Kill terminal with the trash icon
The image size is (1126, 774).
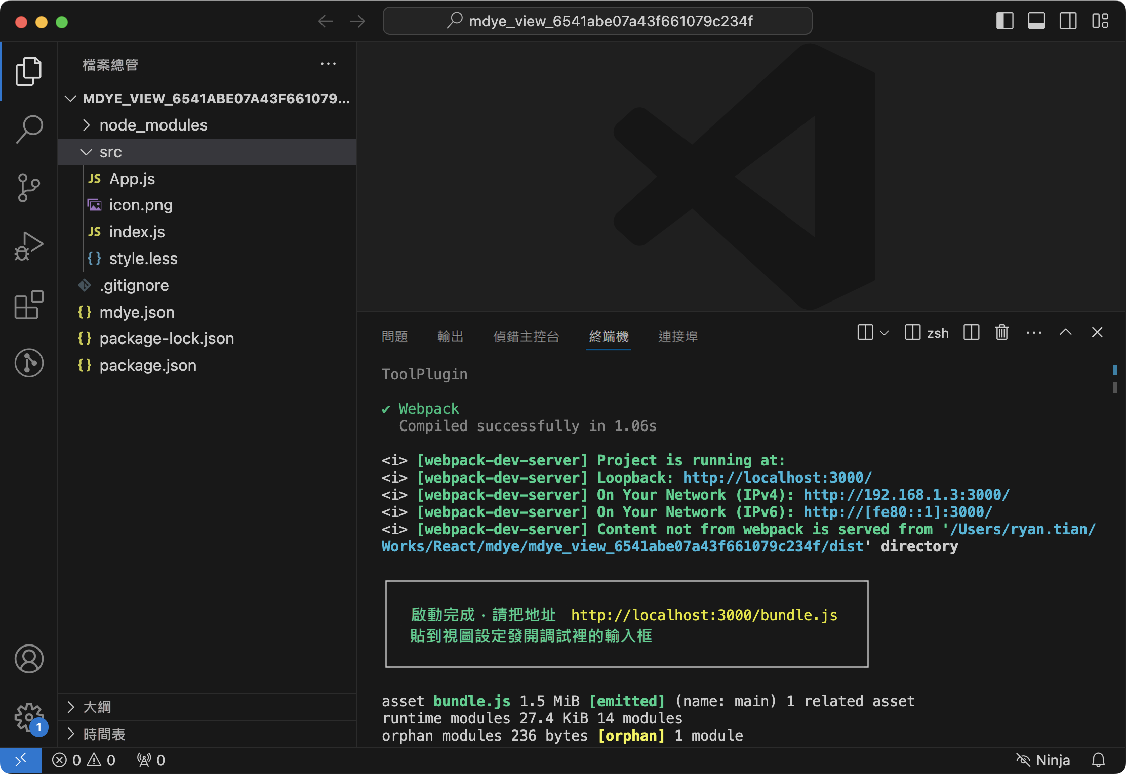click(1001, 333)
